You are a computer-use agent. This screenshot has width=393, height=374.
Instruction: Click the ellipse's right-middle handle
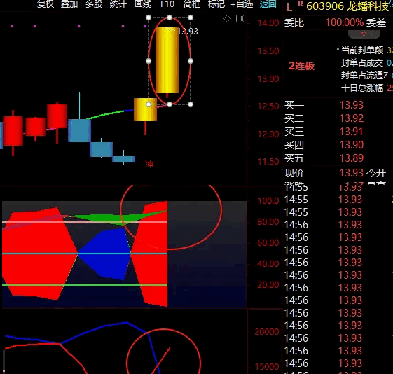191,61
